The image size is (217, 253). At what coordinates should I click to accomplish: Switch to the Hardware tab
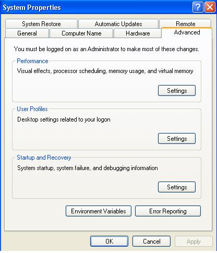[138, 33]
